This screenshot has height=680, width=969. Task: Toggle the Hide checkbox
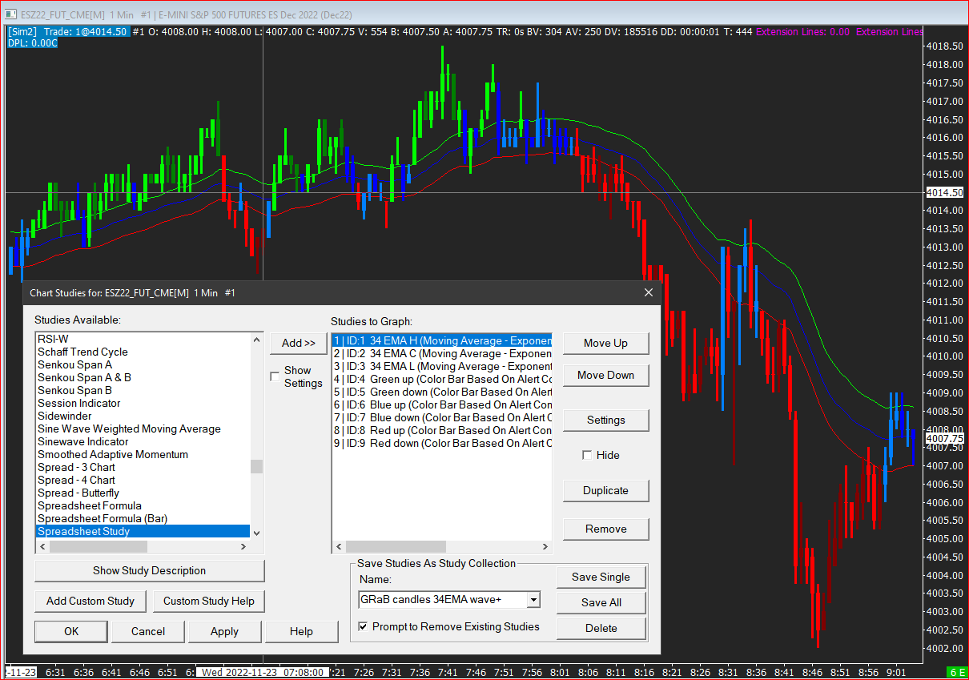point(588,455)
